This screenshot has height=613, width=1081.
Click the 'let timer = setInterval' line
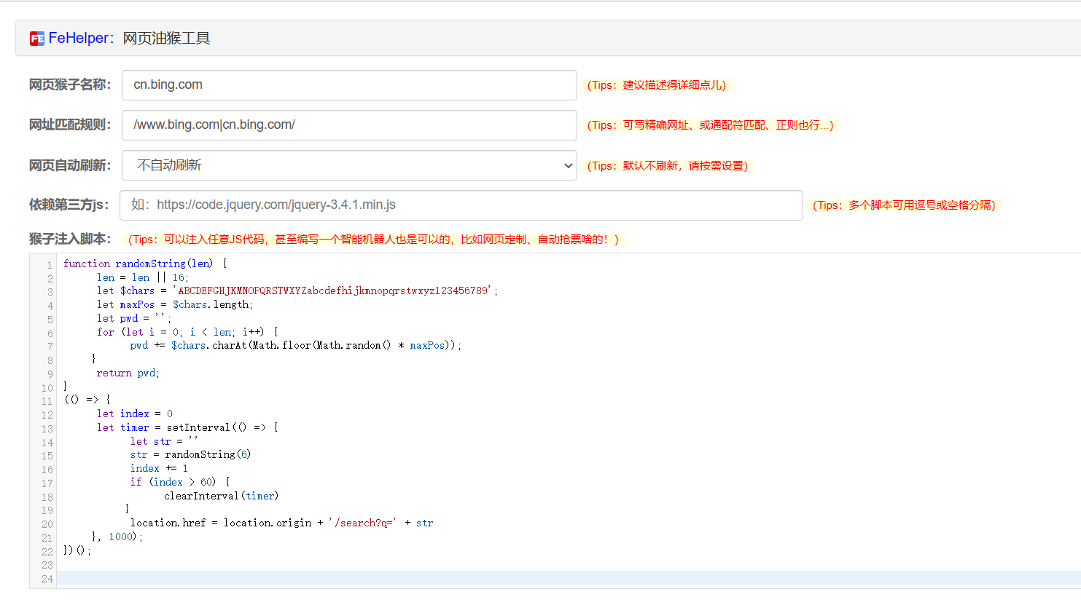[x=187, y=427]
